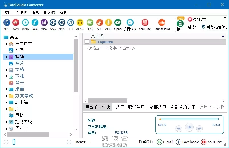Click the 全部选中 button
Image resolution: width=229 pixels, height=148 pixels.
coord(158,107)
